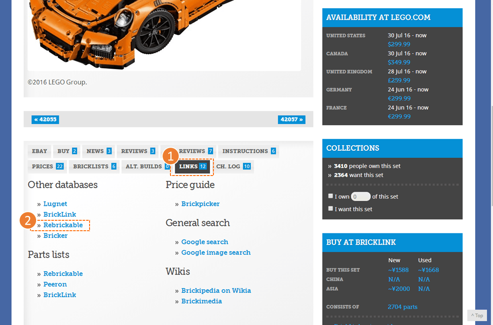Select the LINKS tab

tap(193, 166)
